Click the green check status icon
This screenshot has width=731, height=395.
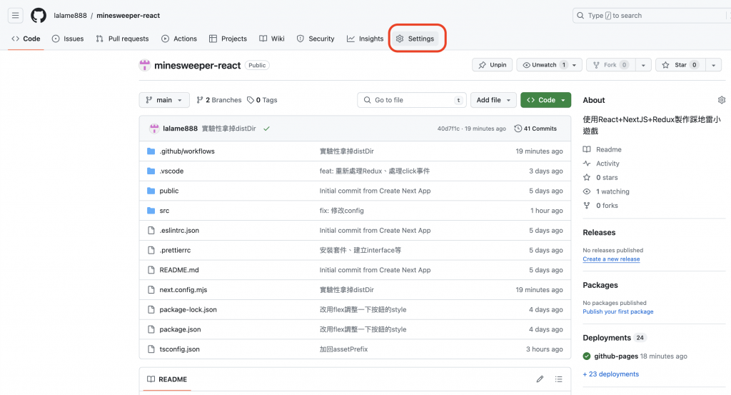click(x=267, y=129)
